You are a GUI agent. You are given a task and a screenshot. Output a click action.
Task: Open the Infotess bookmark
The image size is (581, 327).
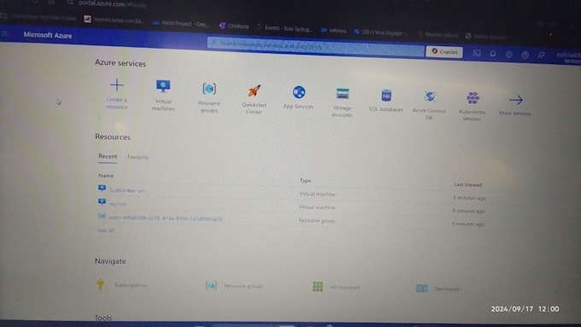point(334,31)
